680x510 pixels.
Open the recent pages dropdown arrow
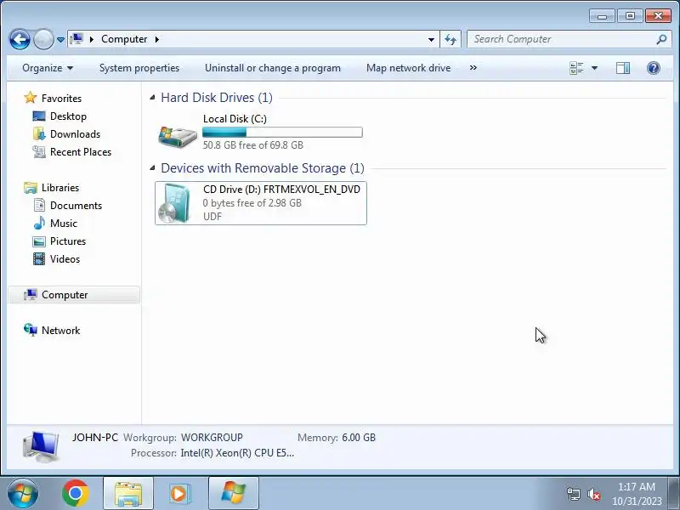(60, 40)
